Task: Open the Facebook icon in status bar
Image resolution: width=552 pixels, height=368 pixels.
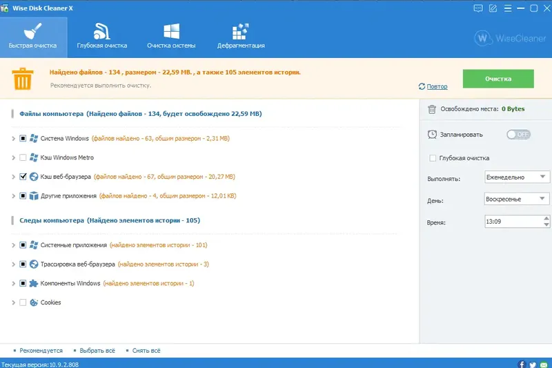Action: click(522, 364)
